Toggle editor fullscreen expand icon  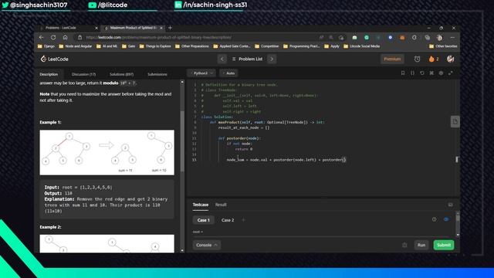pyautogui.click(x=451, y=73)
